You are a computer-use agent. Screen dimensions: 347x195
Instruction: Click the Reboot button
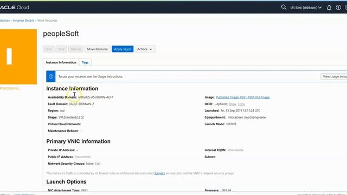[76, 49]
